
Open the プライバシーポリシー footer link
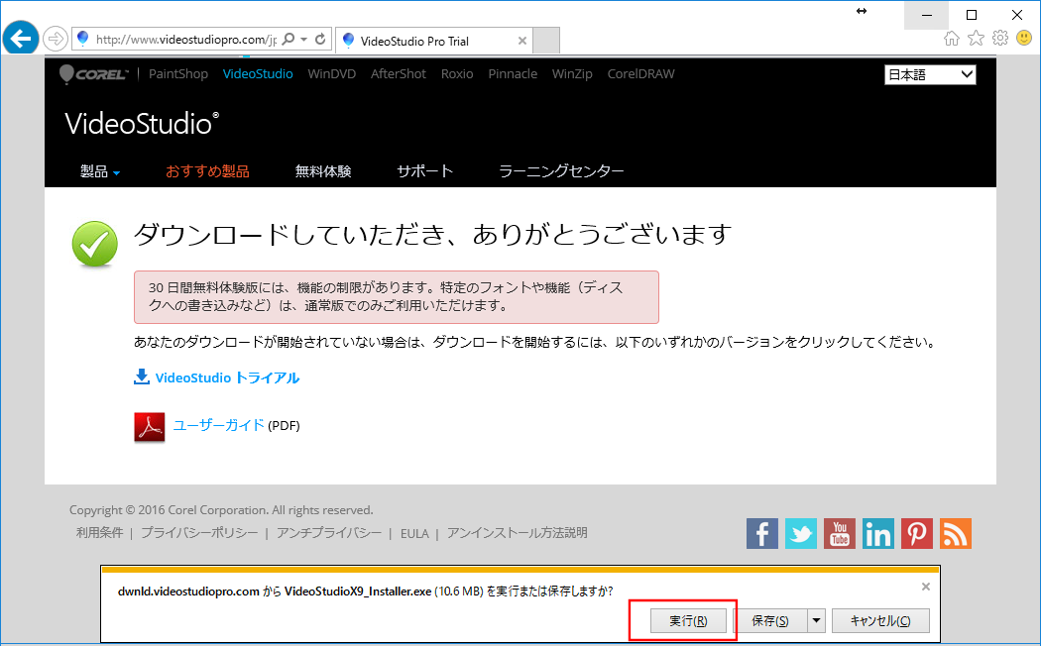[199, 533]
